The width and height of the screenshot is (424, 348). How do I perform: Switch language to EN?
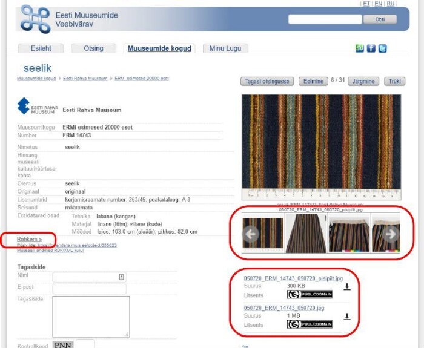[378, 4]
